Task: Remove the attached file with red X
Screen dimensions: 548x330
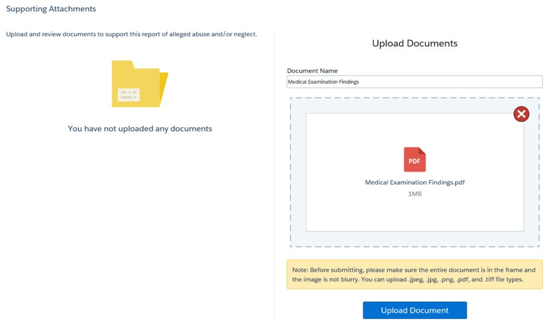Action: (521, 114)
